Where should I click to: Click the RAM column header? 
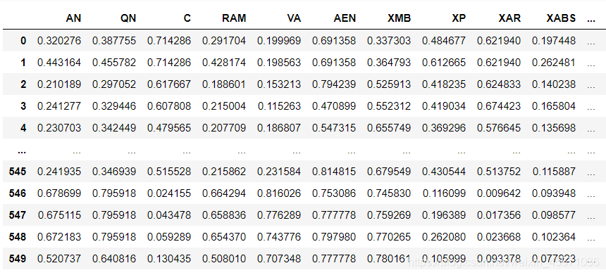[x=234, y=18]
